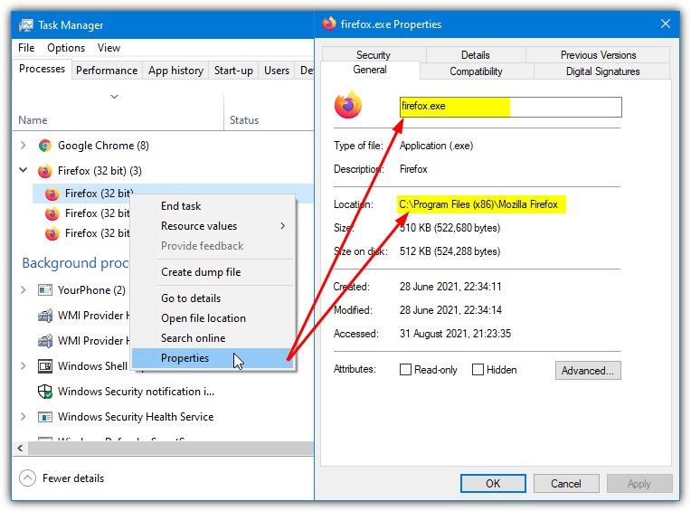Choose End task from context menu
This screenshot has height=511, width=691.
[213, 206]
